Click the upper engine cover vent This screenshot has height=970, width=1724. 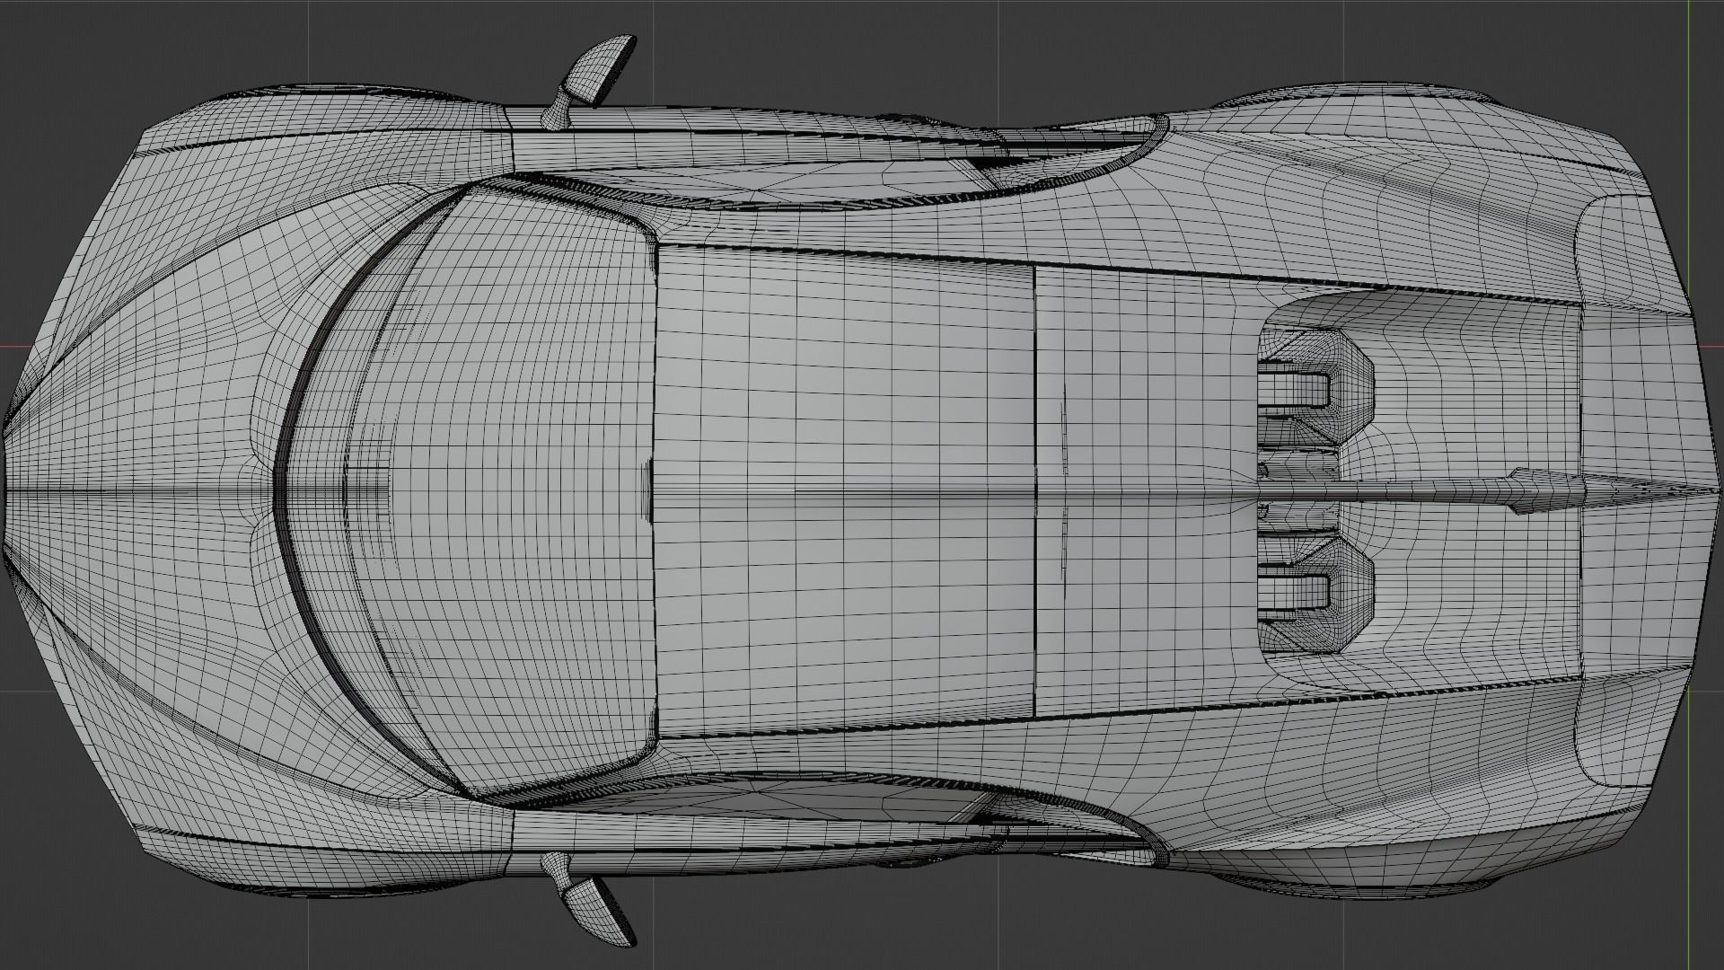point(1316,388)
